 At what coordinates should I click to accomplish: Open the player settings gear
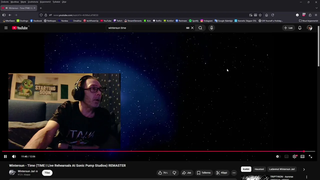pyautogui.click(x=294, y=156)
